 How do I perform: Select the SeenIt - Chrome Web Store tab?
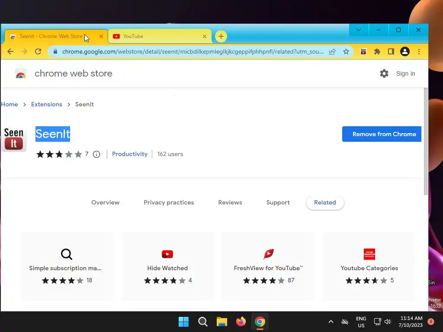coord(56,36)
